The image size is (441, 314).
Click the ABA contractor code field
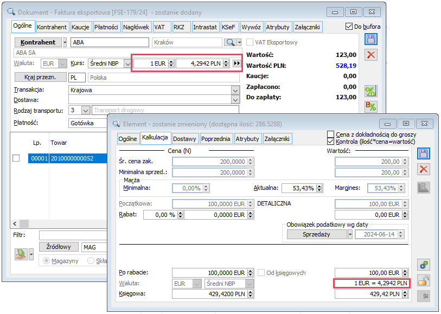point(110,42)
